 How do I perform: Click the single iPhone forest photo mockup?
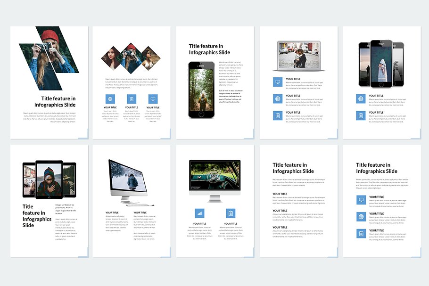[x=201, y=90]
